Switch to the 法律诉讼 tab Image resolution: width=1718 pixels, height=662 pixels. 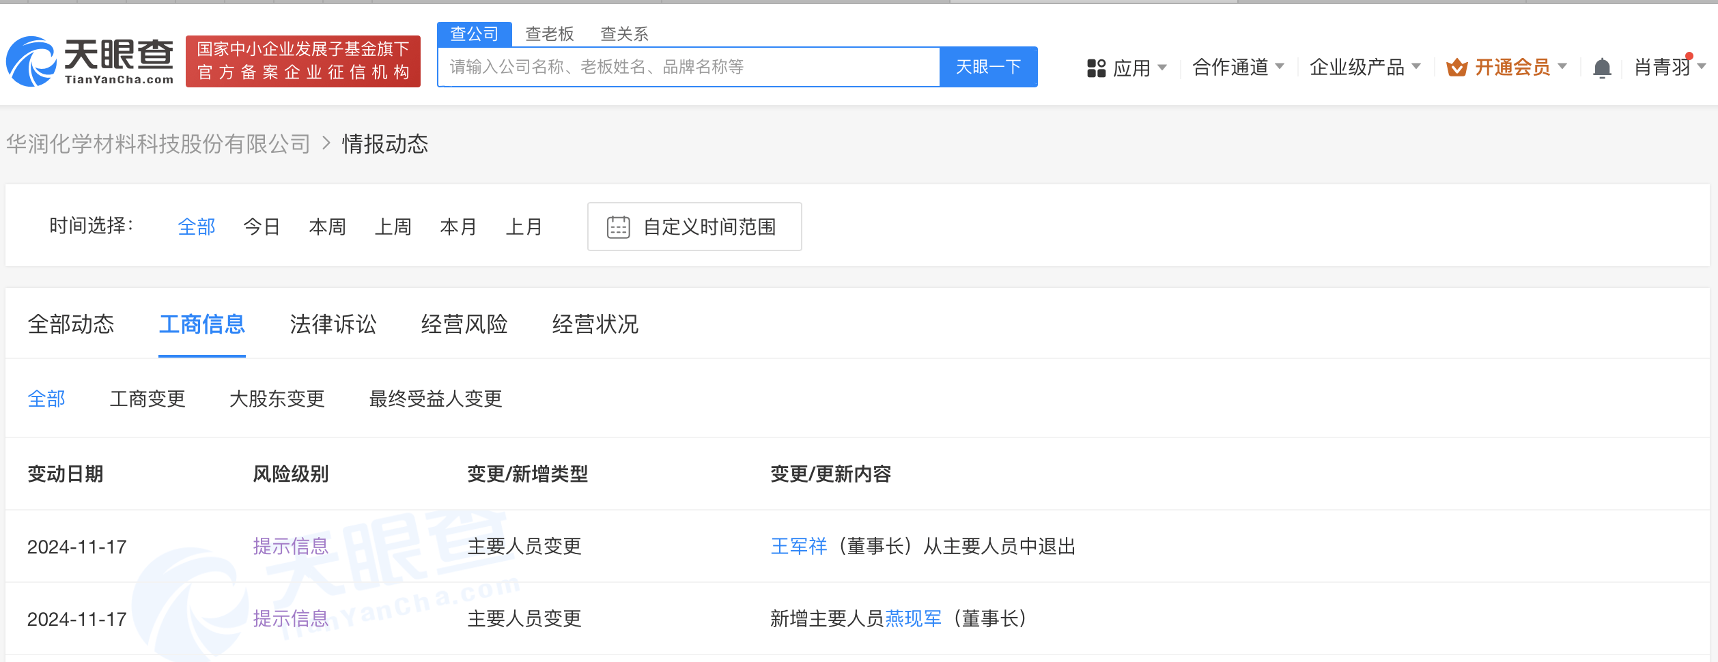click(333, 324)
